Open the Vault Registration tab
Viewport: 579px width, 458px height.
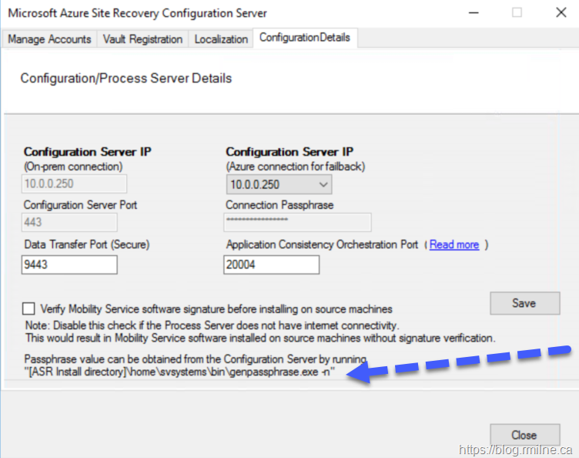(142, 39)
